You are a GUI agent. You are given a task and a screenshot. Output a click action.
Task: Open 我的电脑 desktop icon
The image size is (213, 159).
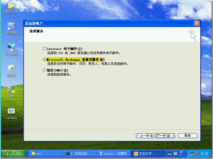[x=11, y=28]
